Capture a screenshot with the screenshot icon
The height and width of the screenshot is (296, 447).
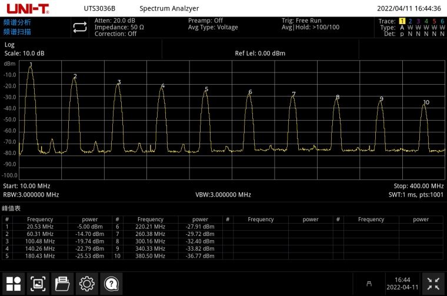pyautogui.click(x=38, y=284)
